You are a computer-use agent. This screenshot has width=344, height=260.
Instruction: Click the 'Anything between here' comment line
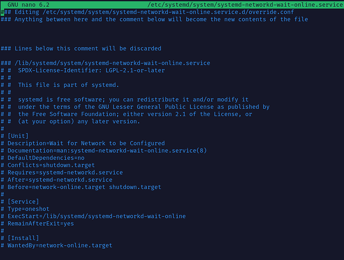pyautogui.click(x=156, y=19)
